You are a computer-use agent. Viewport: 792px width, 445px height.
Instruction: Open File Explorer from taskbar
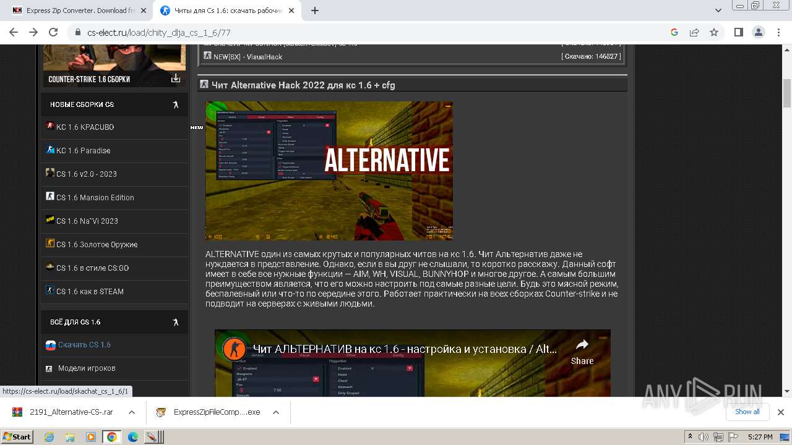[70, 437]
